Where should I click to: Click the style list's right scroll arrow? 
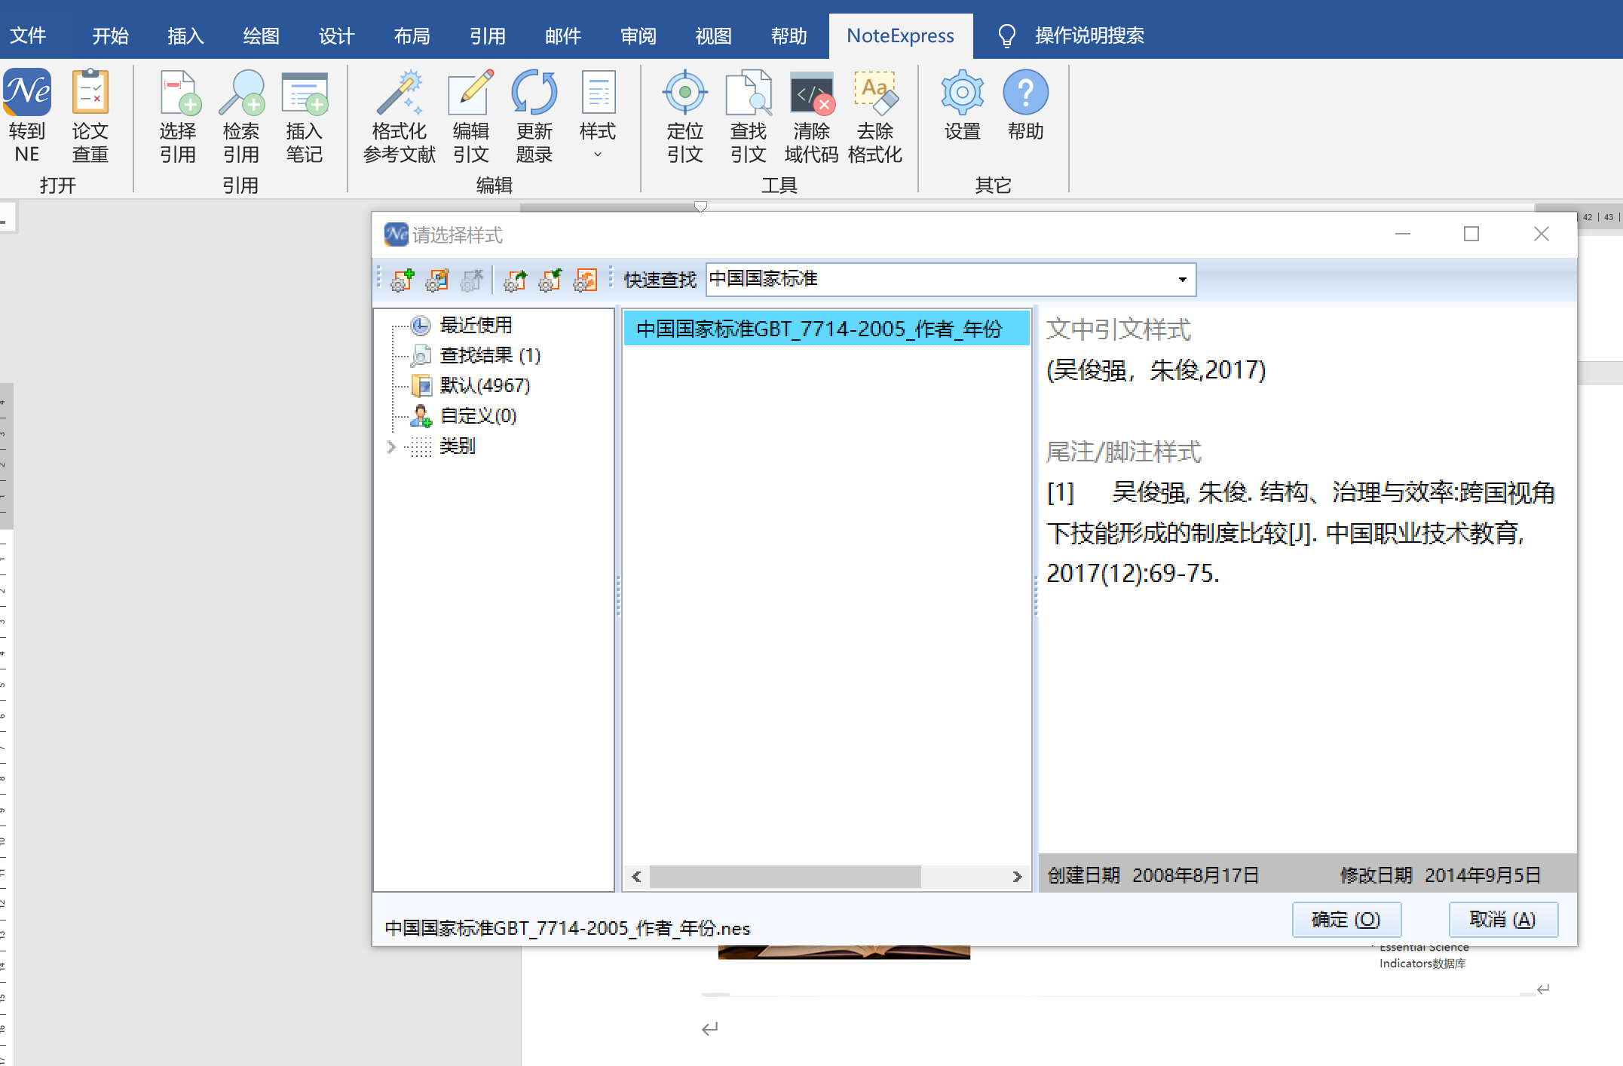[x=1017, y=876]
